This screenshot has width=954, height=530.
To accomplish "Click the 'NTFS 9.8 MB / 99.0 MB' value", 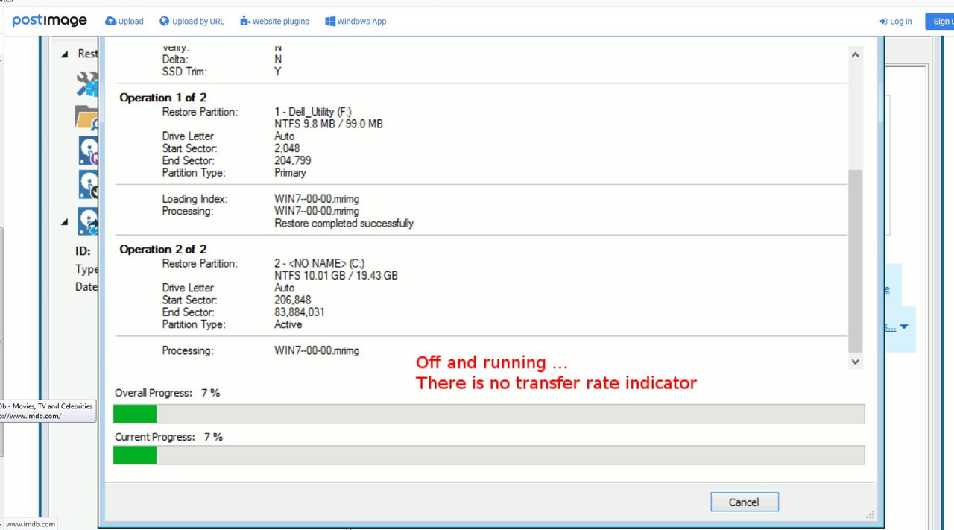I will 328,124.
